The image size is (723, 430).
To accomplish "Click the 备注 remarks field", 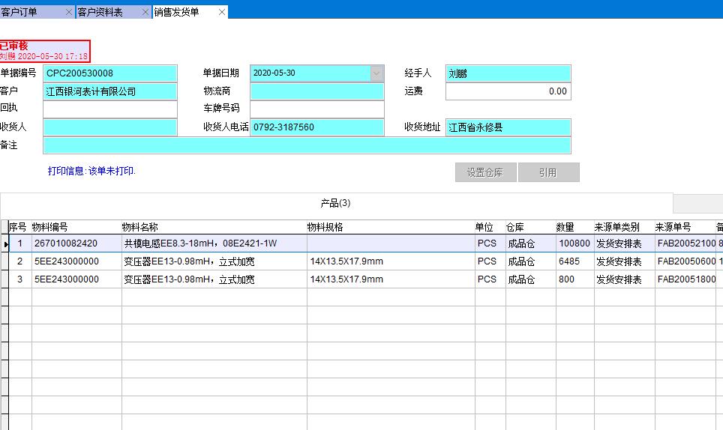I will pyautogui.click(x=306, y=145).
